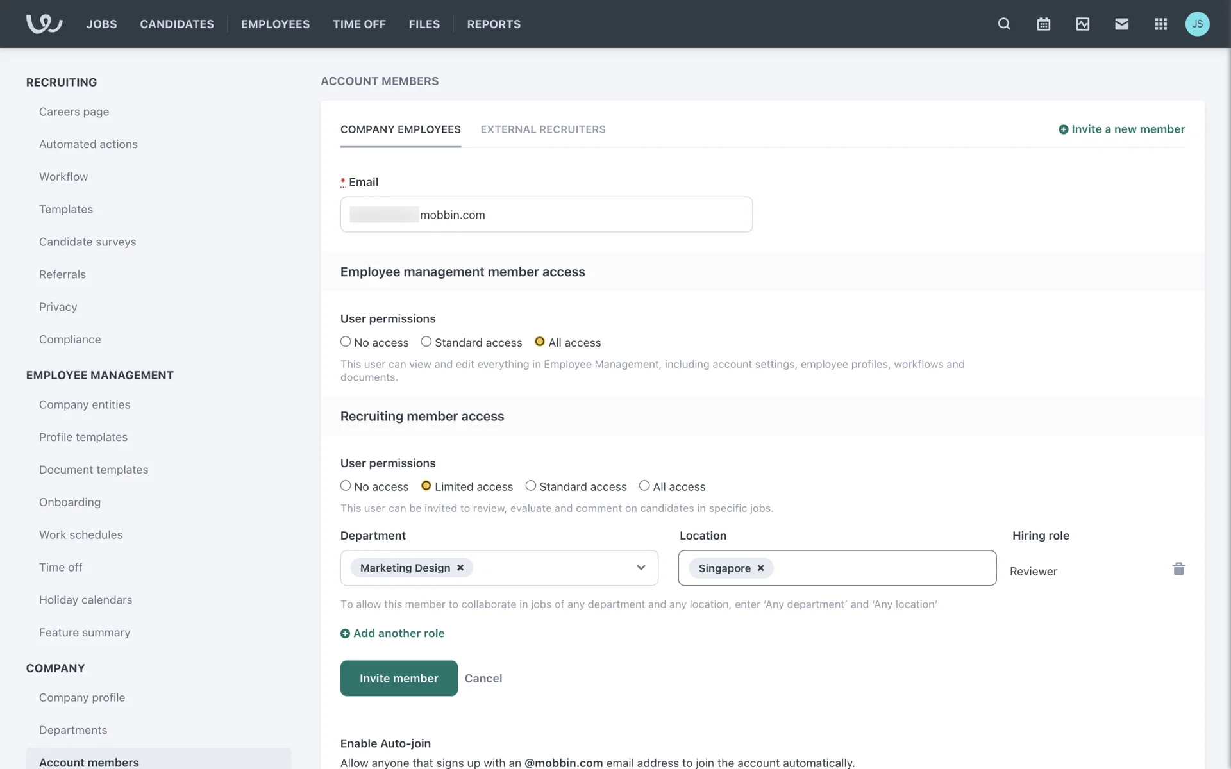Remove the Marketing Design department tag

click(x=460, y=568)
